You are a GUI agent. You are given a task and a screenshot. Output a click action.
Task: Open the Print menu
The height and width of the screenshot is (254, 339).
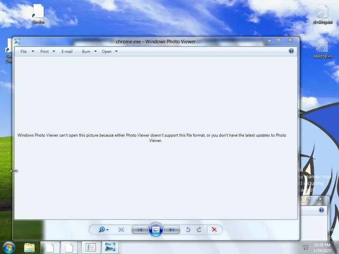click(x=45, y=51)
